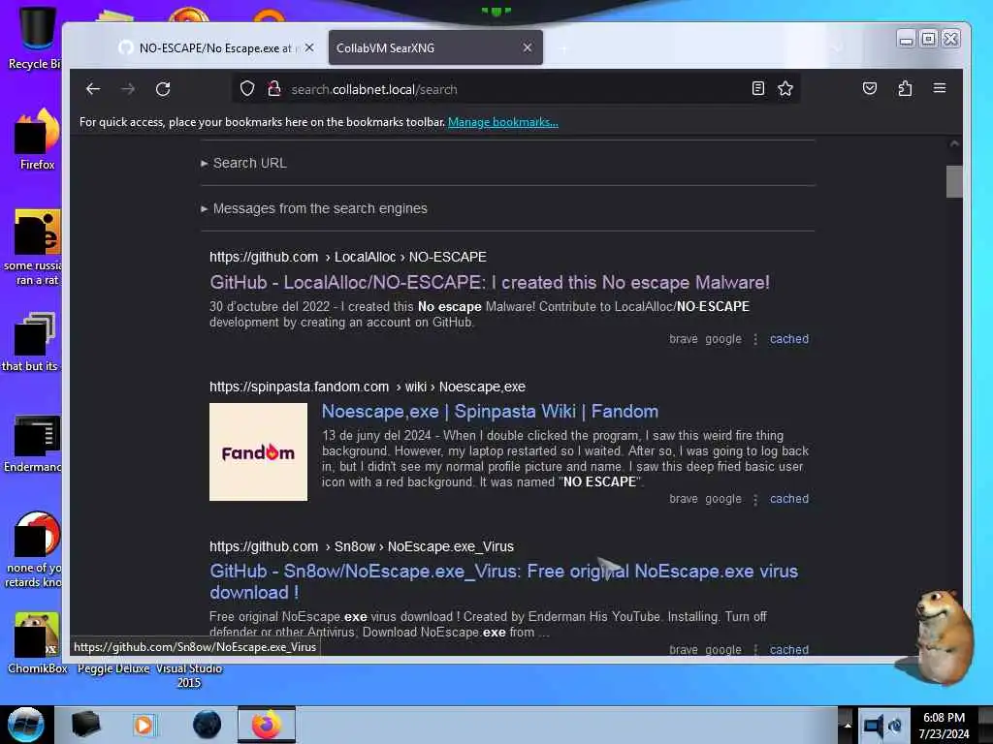993x744 pixels.
Task: Select the 'that but its' desktop icon
Action: tap(32, 342)
